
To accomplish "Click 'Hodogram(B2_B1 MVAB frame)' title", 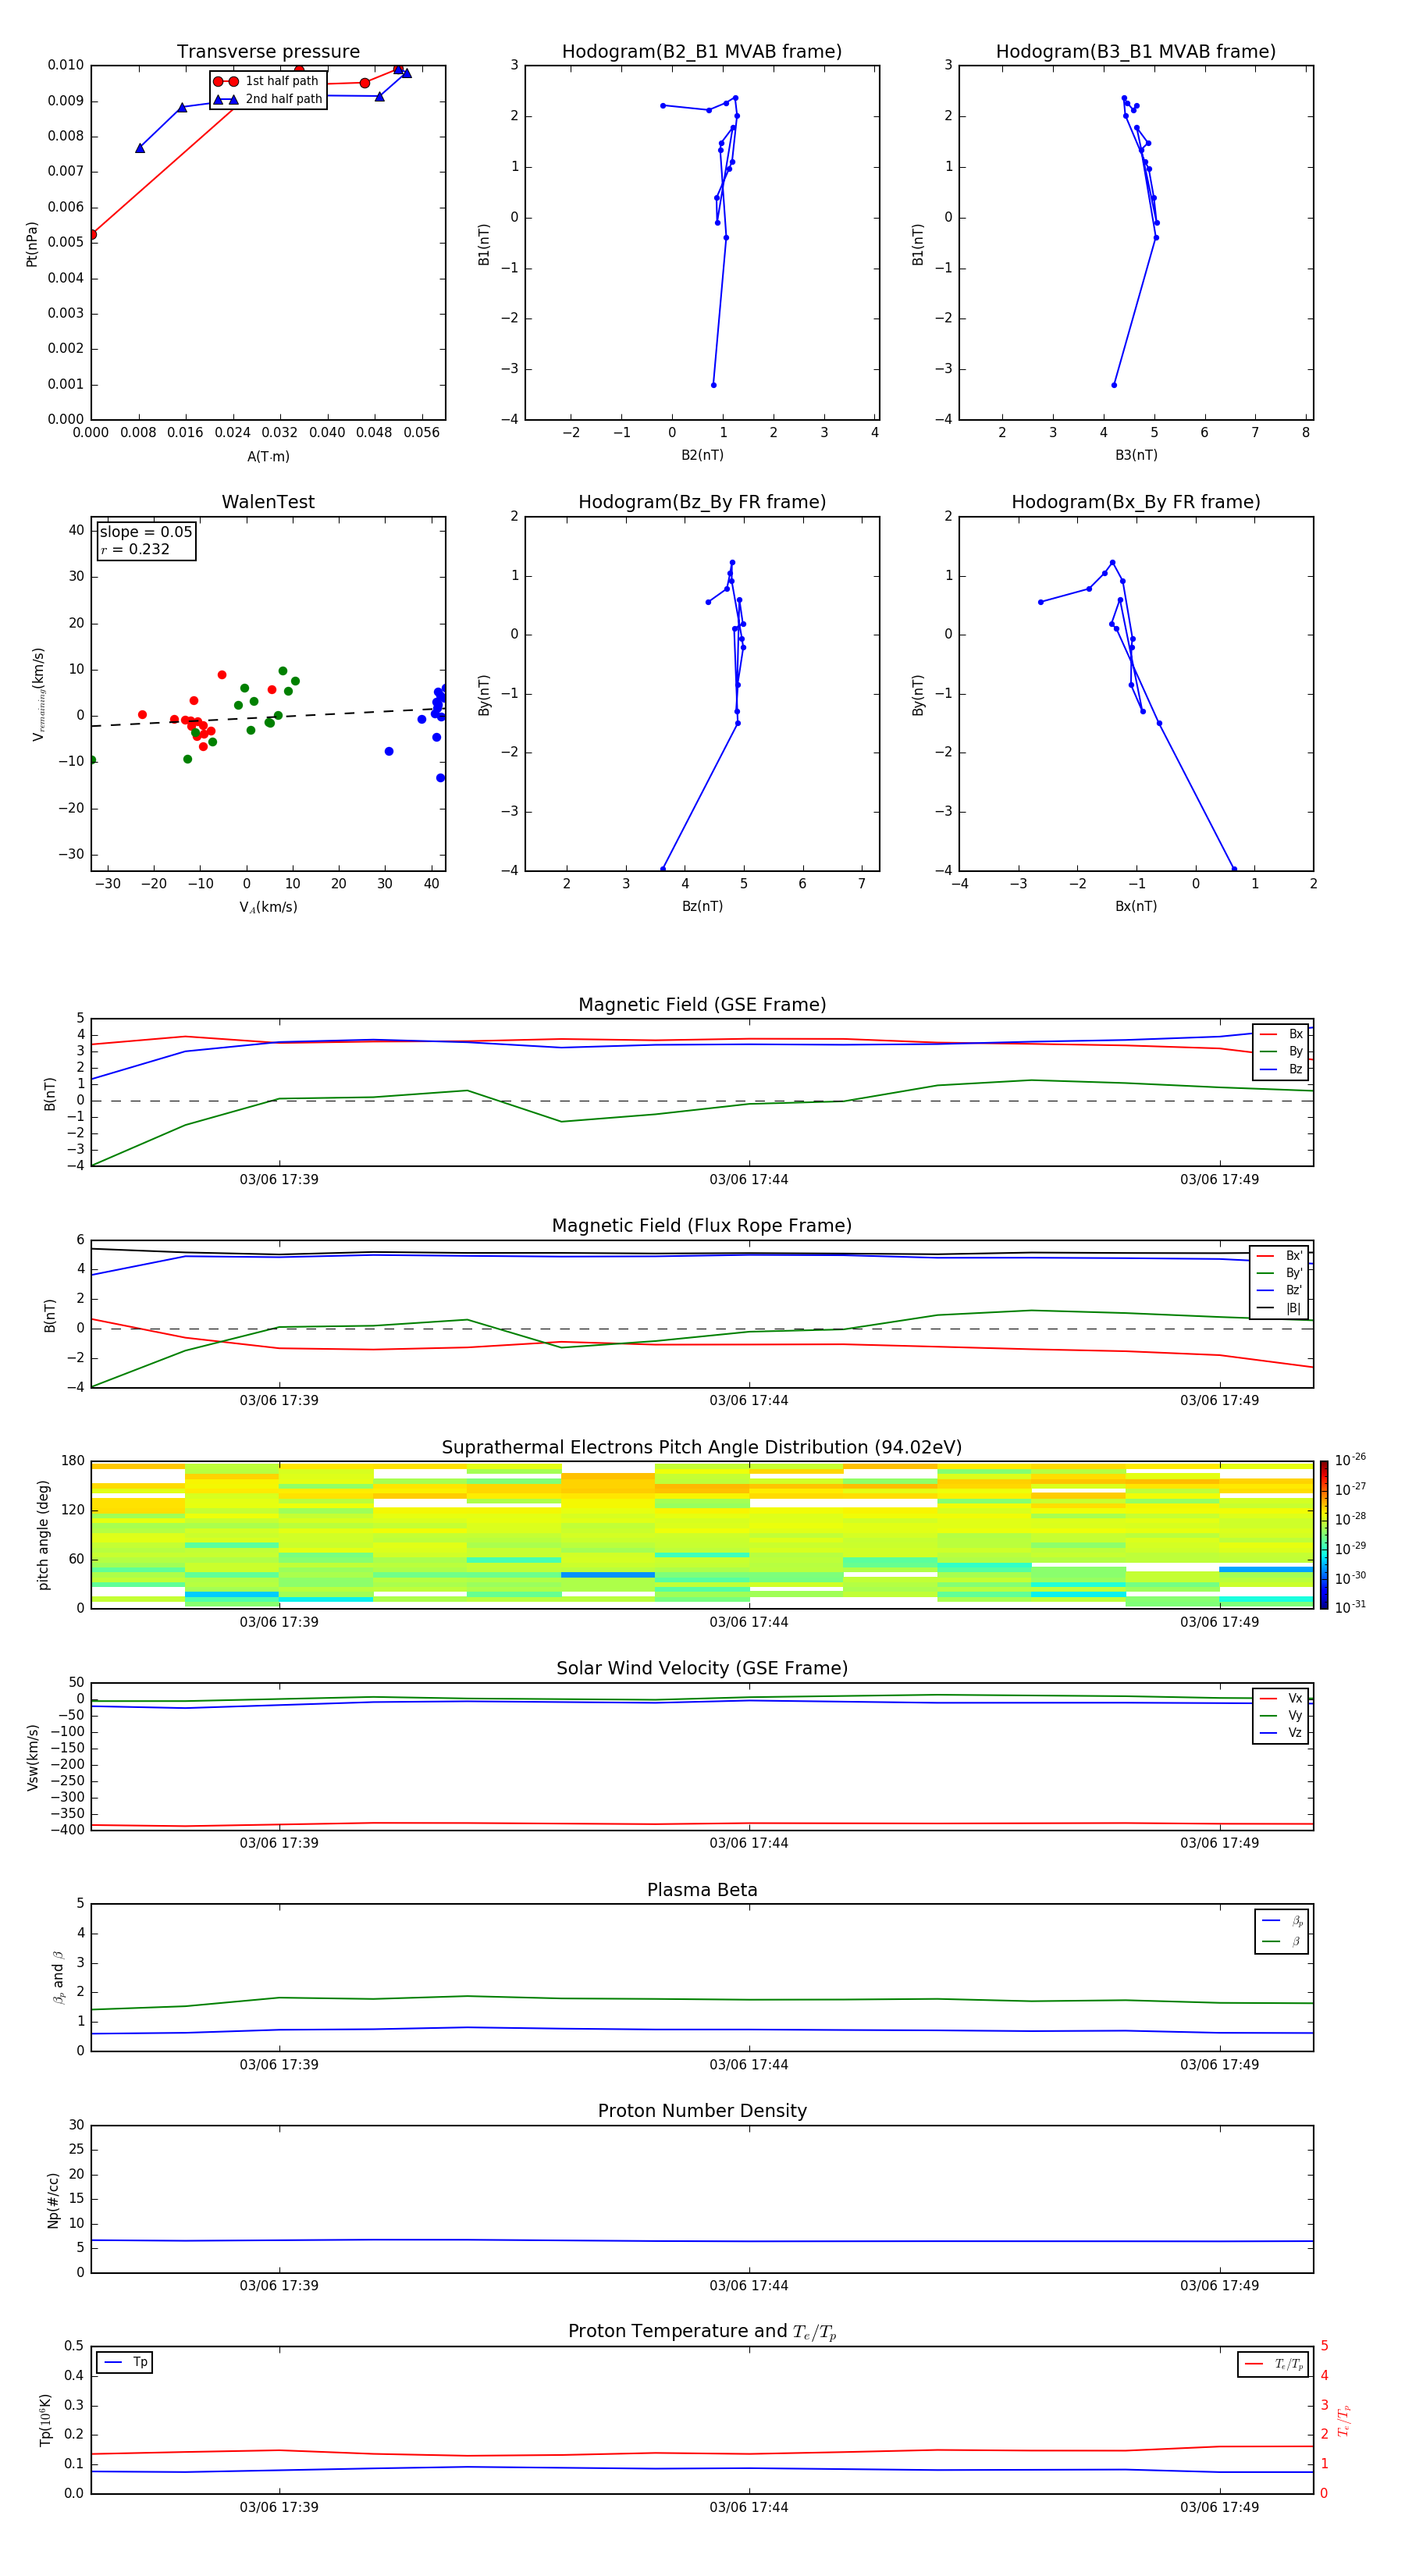I will click(702, 52).
